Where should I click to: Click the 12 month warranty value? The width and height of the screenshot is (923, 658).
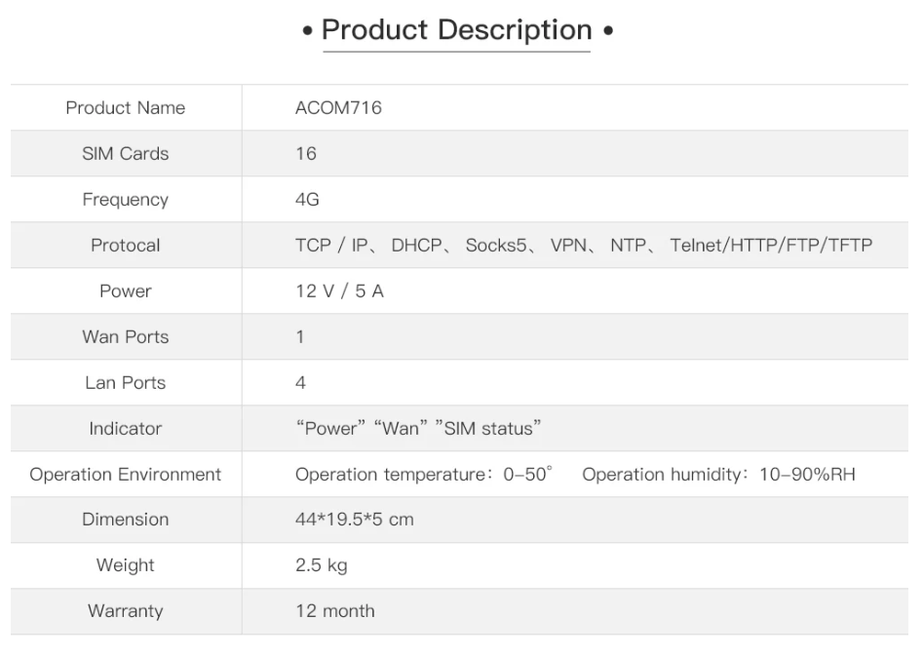coord(334,611)
